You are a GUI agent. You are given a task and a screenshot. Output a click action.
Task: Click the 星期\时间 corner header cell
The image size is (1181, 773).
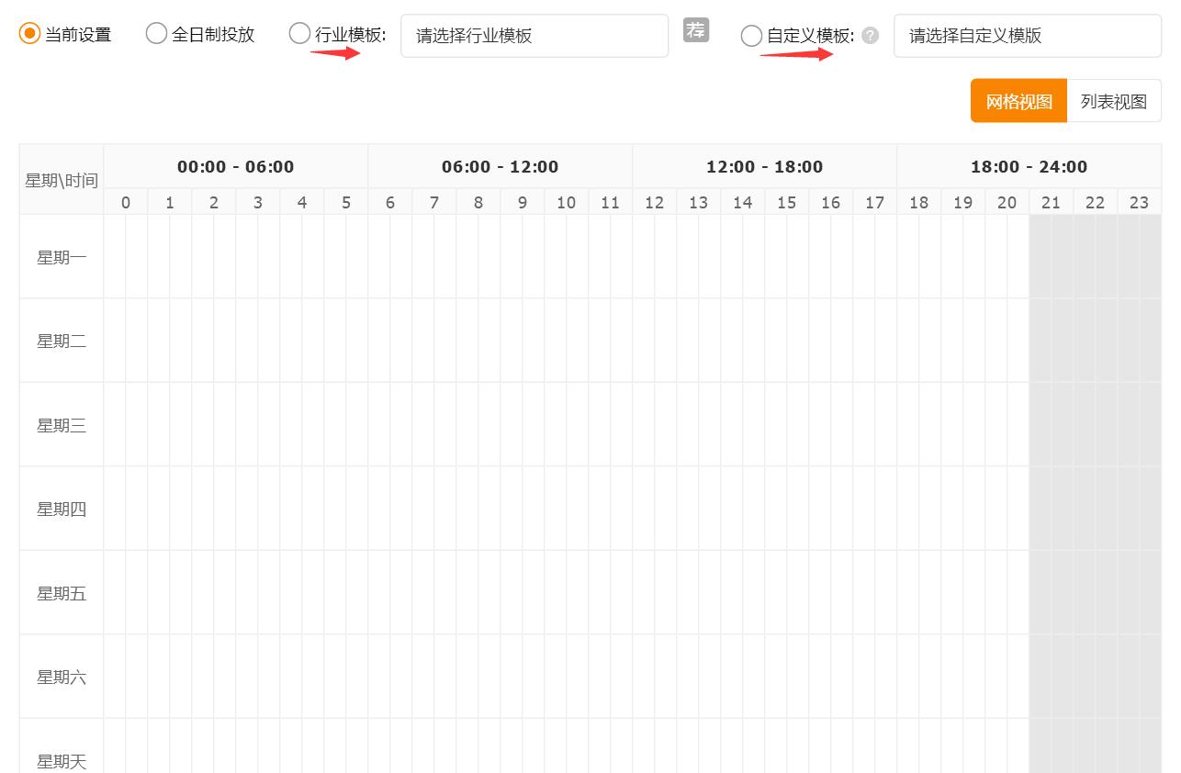pyautogui.click(x=61, y=179)
